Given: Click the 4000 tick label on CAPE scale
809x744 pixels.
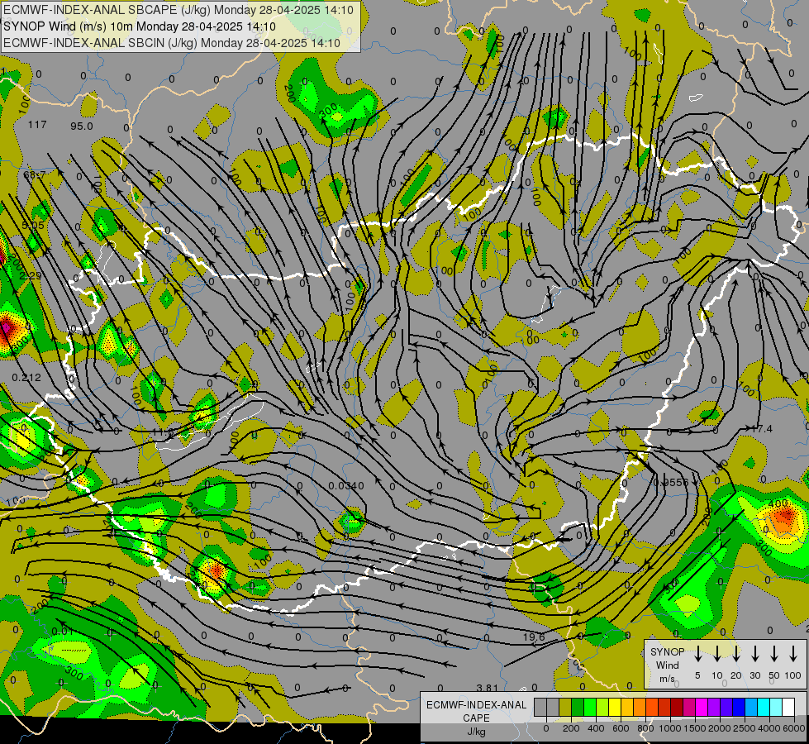Looking at the screenshot, I should (x=769, y=728).
